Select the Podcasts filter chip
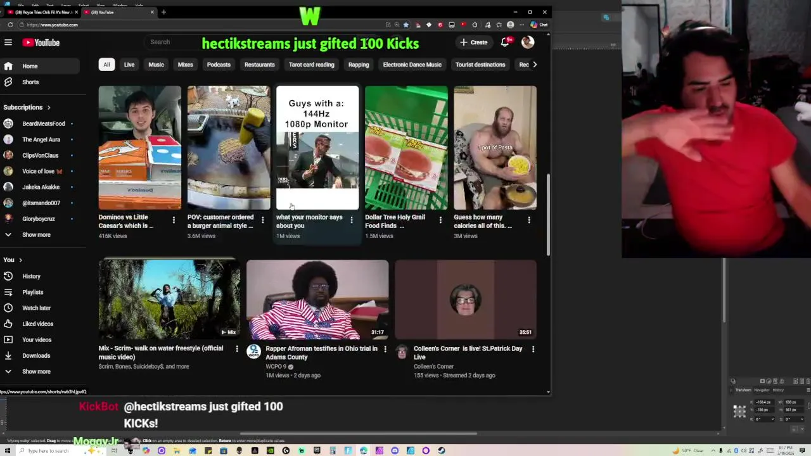This screenshot has height=456, width=811. point(219,65)
